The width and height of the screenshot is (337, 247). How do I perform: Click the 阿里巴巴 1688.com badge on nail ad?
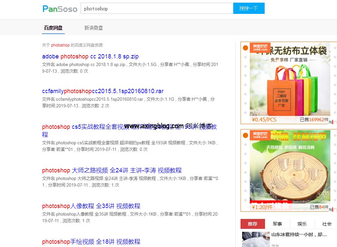pyautogui.click(x=260, y=135)
